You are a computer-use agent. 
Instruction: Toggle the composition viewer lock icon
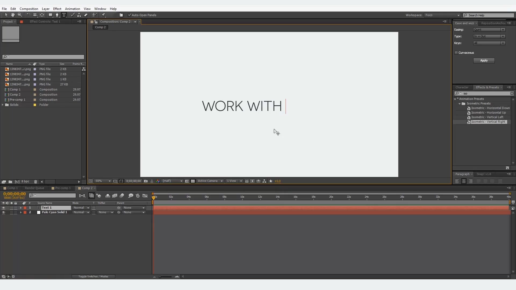96,22
